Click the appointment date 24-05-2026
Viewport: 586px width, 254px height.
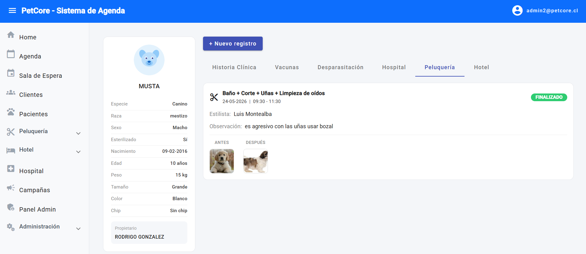pos(234,101)
